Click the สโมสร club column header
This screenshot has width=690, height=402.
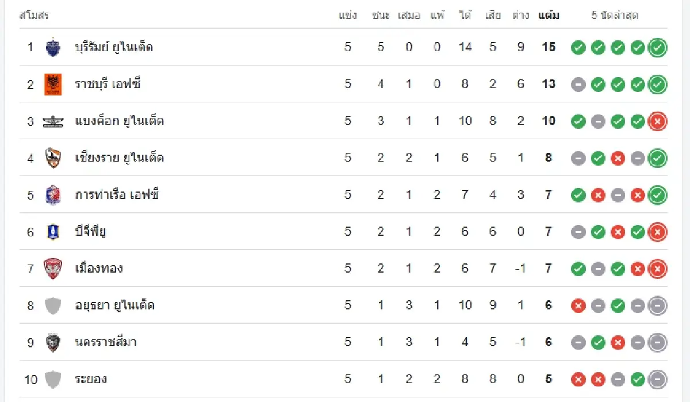[x=34, y=16]
